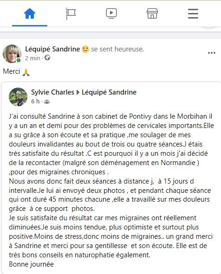Open the Pages flag tab
The image size is (221, 274).
tap(71, 13)
